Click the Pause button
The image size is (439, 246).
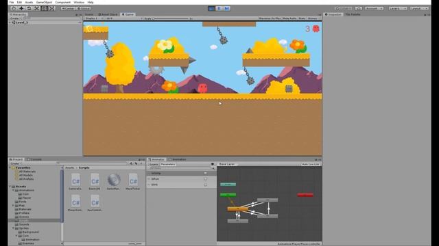click(219, 8)
